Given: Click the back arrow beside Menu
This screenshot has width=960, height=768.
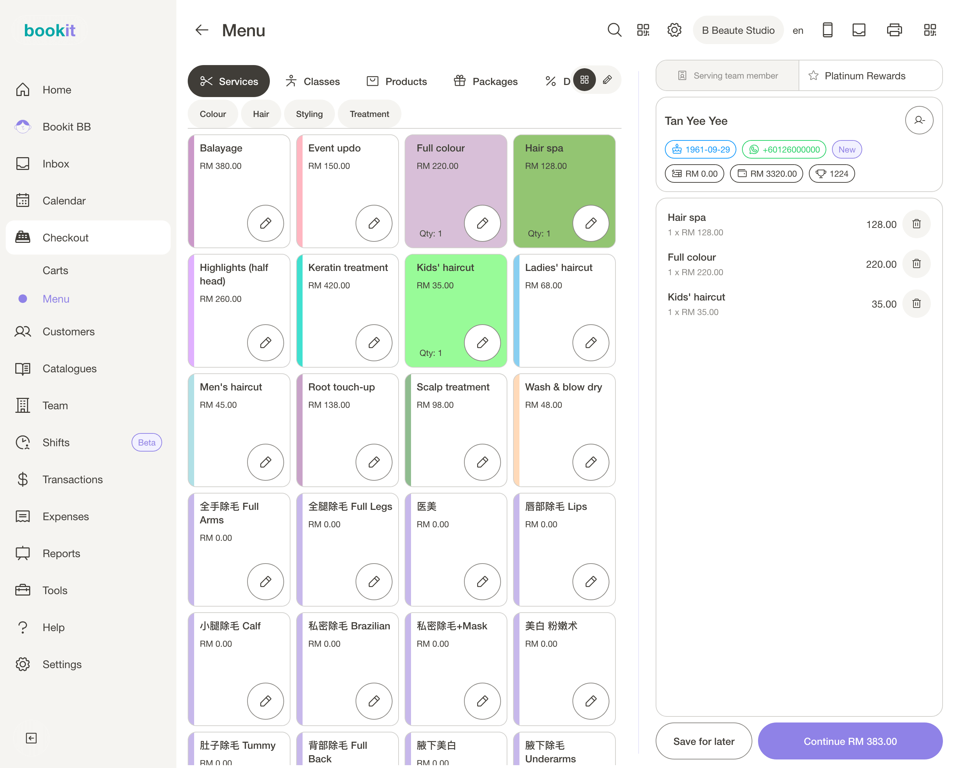Looking at the screenshot, I should point(202,30).
